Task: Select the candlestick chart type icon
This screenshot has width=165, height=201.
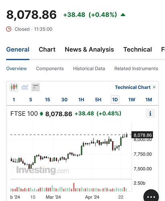Action: click(14, 87)
